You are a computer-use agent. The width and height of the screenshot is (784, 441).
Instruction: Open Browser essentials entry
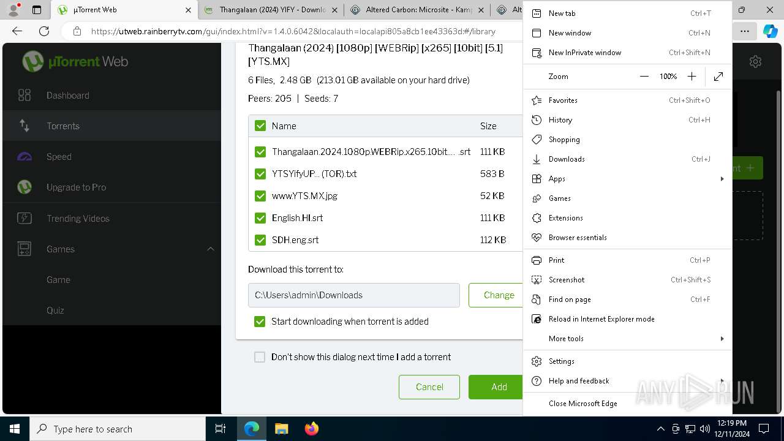click(x=627, y=237)
